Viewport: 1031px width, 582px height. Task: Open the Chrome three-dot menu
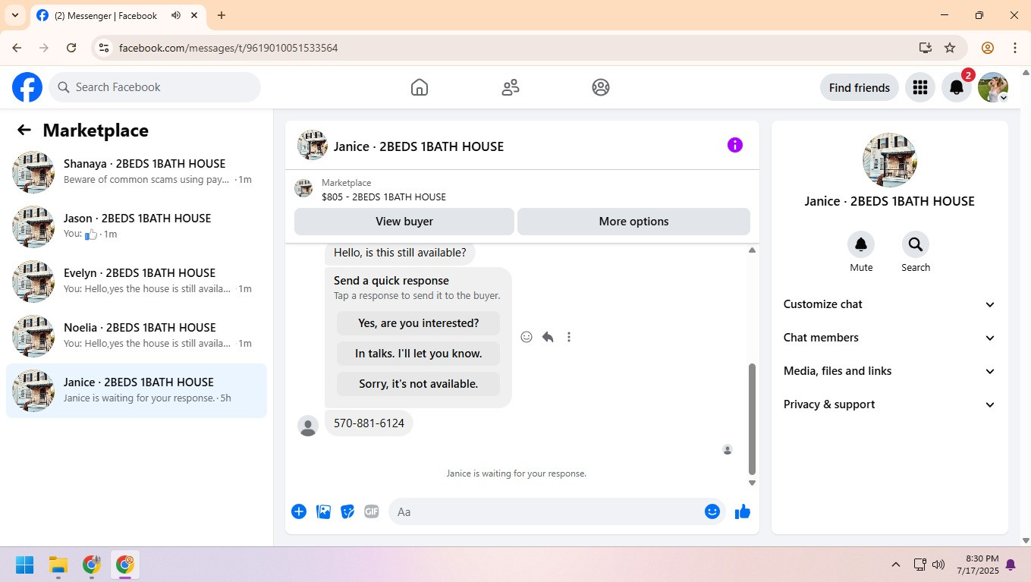click(1015, 48)
